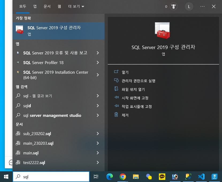Viewport: 222px width, 182px height.
Task: Click the SQL Server 2019 오류 및 사용 보고 icon
Action: (x=18, y=53)
